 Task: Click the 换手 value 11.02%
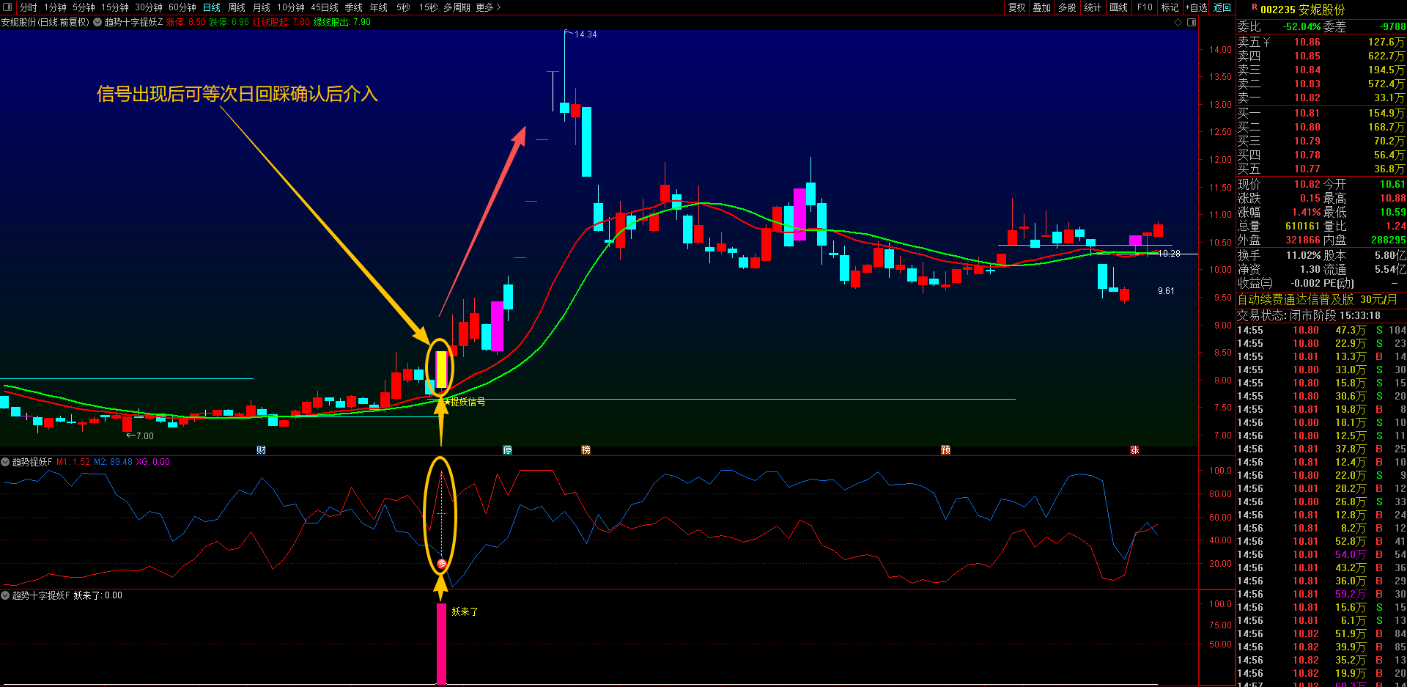pos(1304,255)
